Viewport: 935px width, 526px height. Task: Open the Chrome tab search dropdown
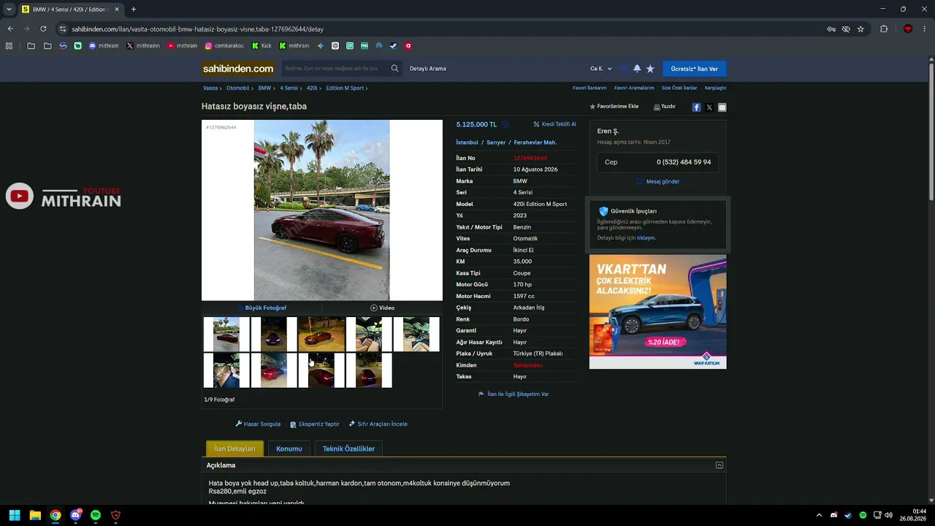pyautogui.click(x=9, y=9)
